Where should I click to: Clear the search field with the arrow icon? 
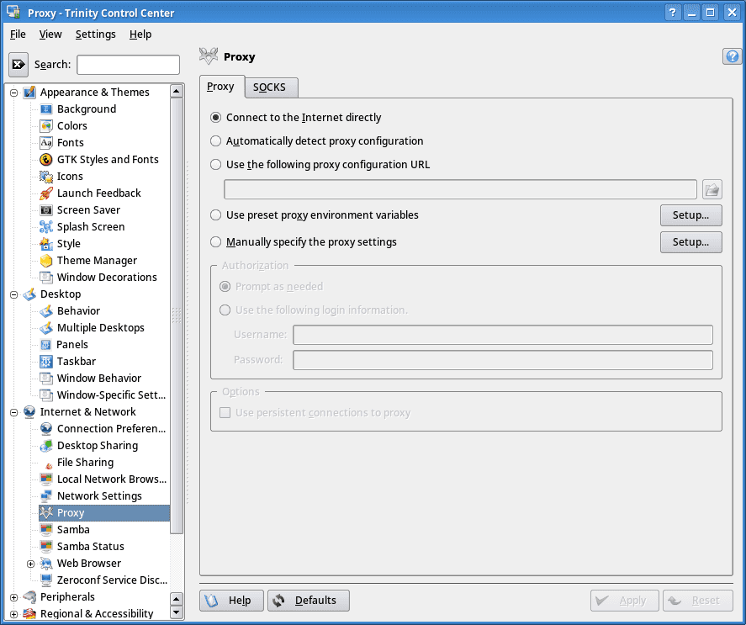coord(19,64)
